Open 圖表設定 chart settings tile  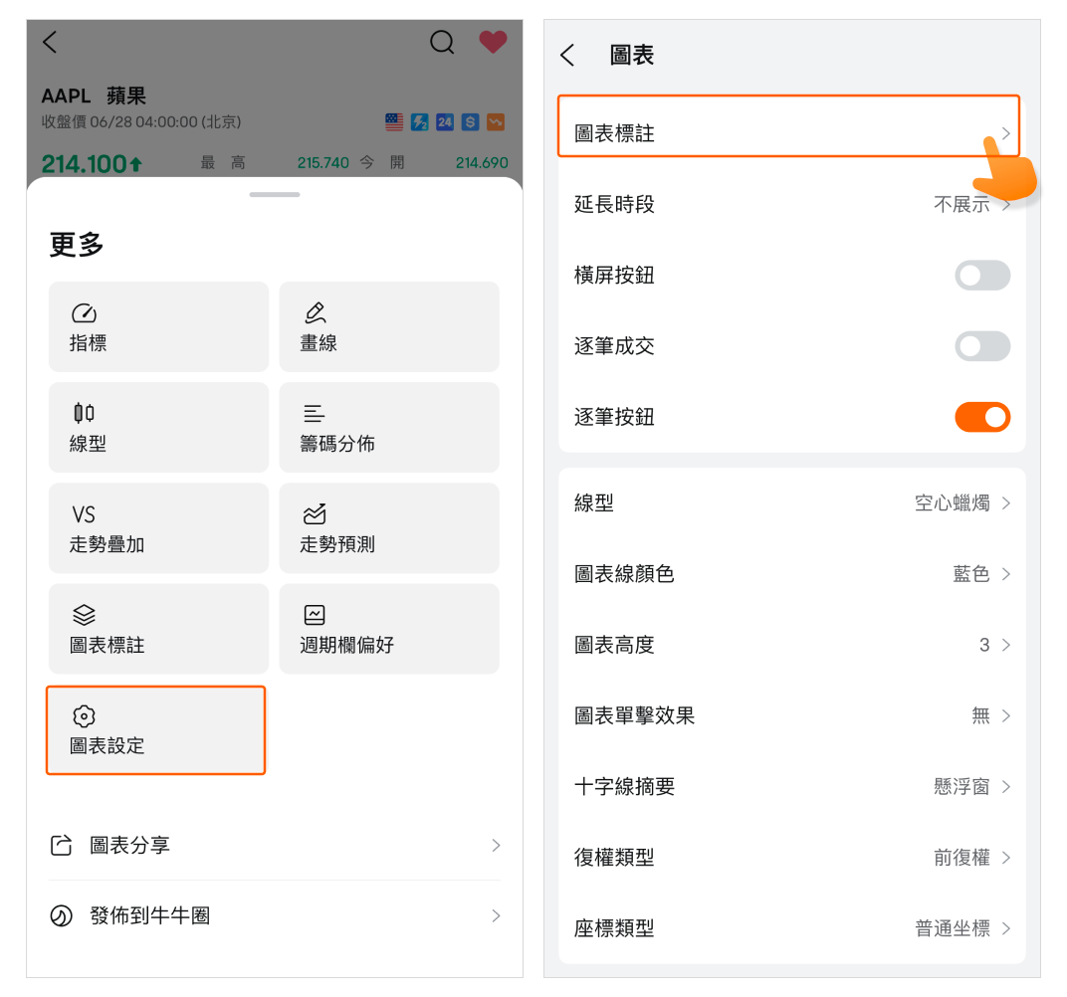[x=156, y=730]
